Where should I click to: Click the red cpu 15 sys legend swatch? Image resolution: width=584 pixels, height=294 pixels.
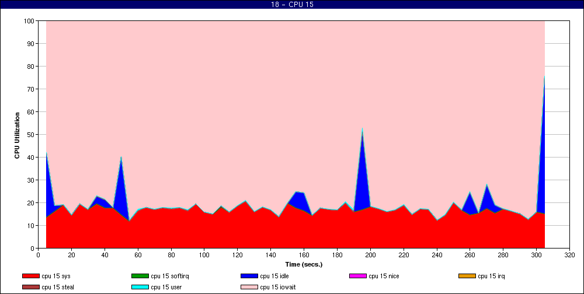[31, 276]
